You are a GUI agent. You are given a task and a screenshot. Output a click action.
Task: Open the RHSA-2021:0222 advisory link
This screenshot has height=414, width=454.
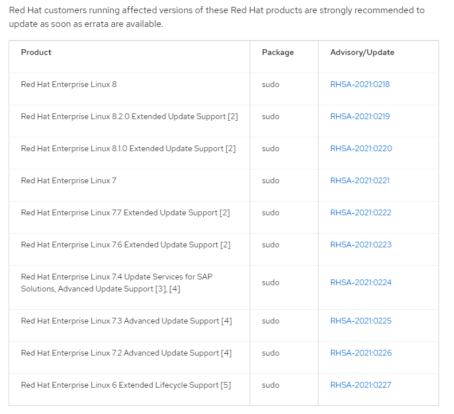coord(360,212)
